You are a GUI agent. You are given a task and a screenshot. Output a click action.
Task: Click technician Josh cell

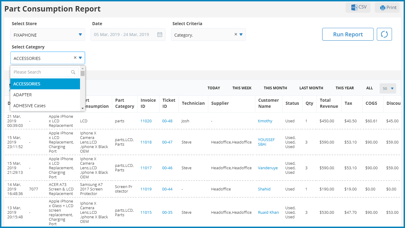point(185,121)
